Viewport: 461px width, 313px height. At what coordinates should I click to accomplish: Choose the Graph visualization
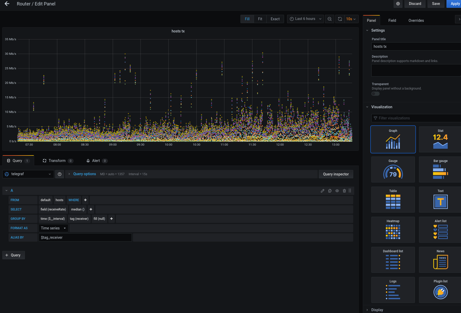pos(393,139)
